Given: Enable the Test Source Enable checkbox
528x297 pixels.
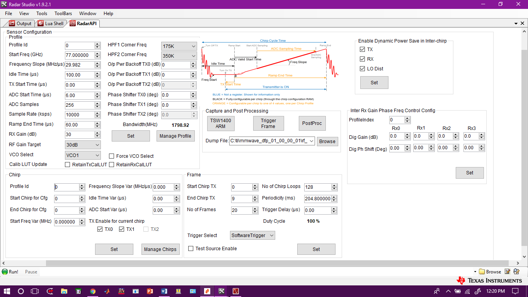Looking at the screenshot, I should tap(191, 249).
